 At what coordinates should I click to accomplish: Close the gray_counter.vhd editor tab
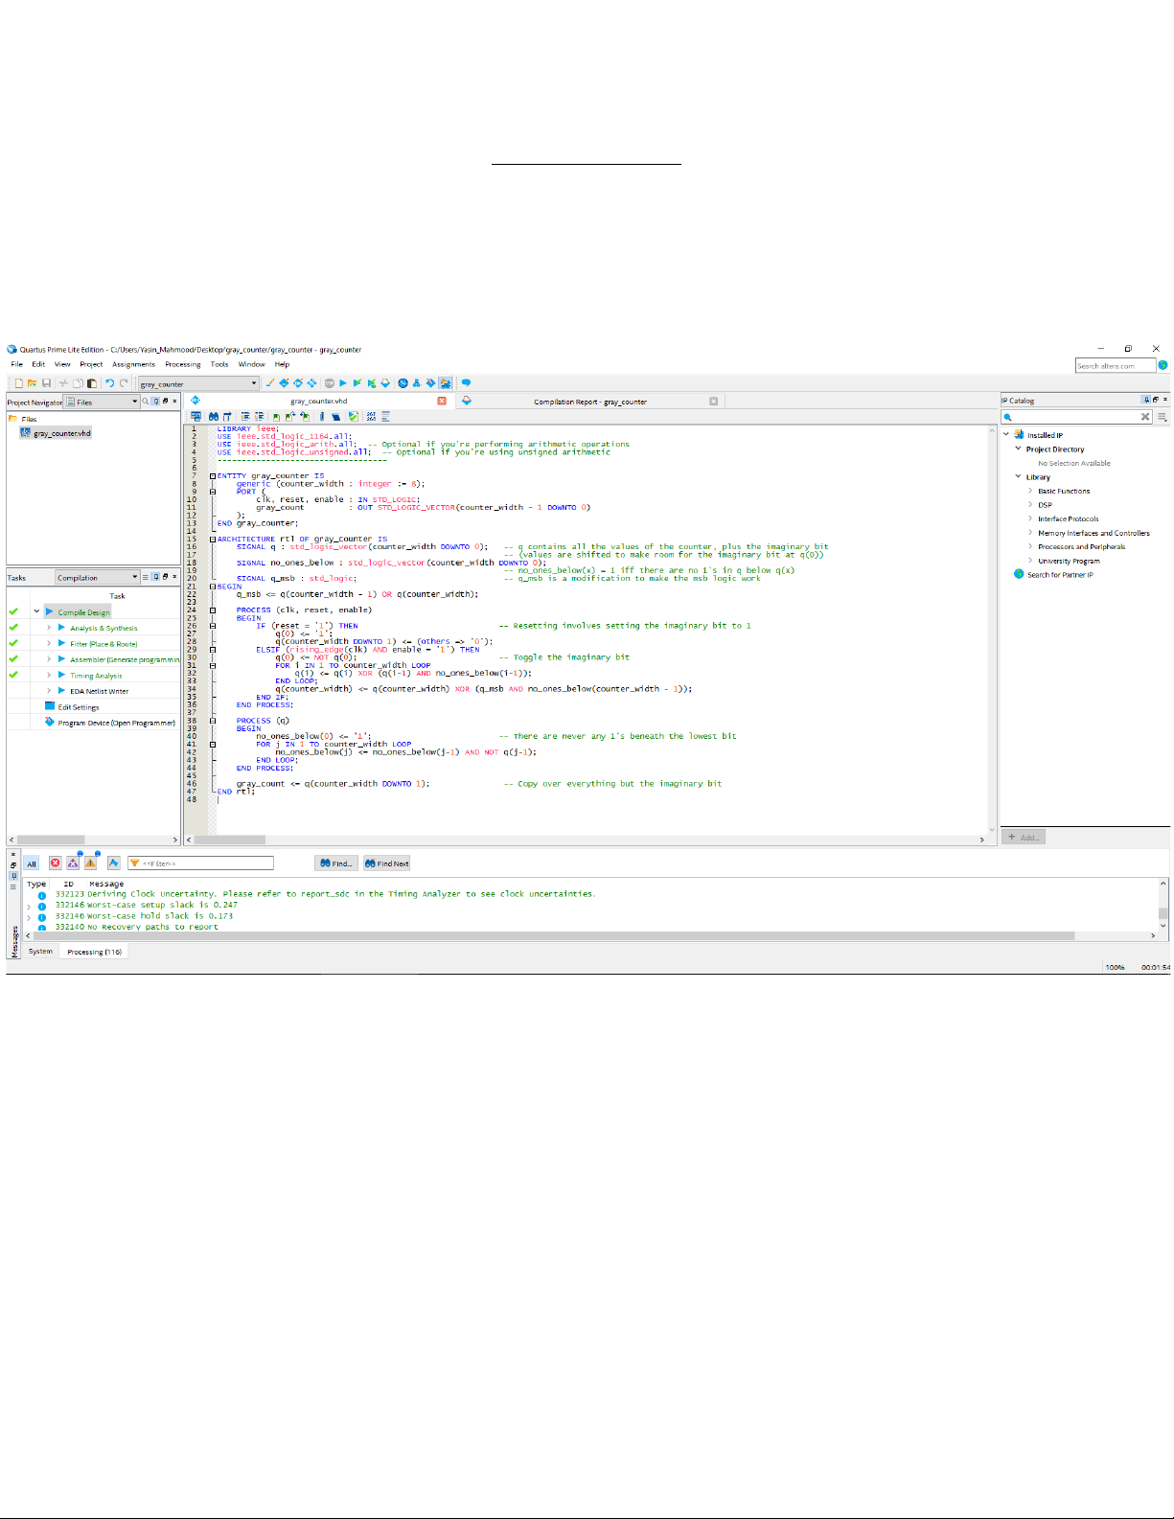tap(442, 401)
